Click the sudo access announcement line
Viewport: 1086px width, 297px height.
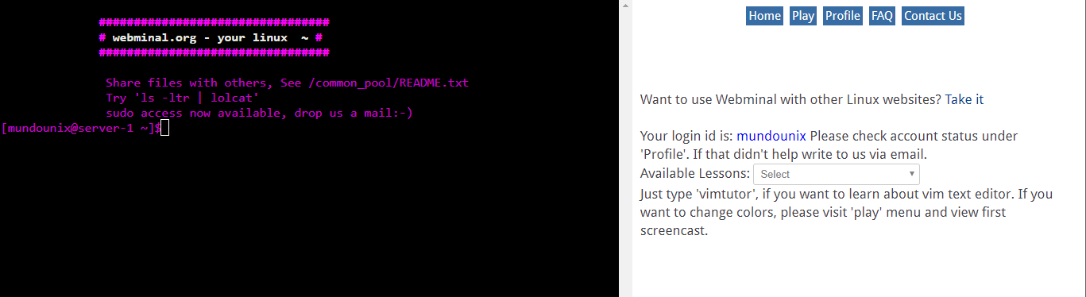tap(259, 113)
